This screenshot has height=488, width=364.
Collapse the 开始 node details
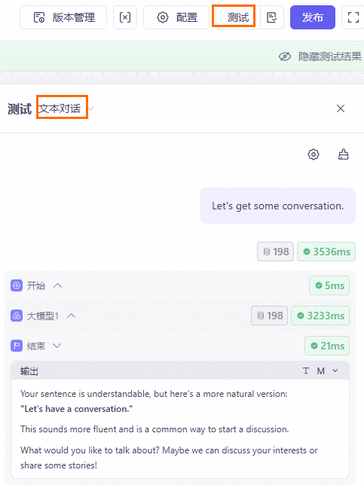[x=58, y=285]
